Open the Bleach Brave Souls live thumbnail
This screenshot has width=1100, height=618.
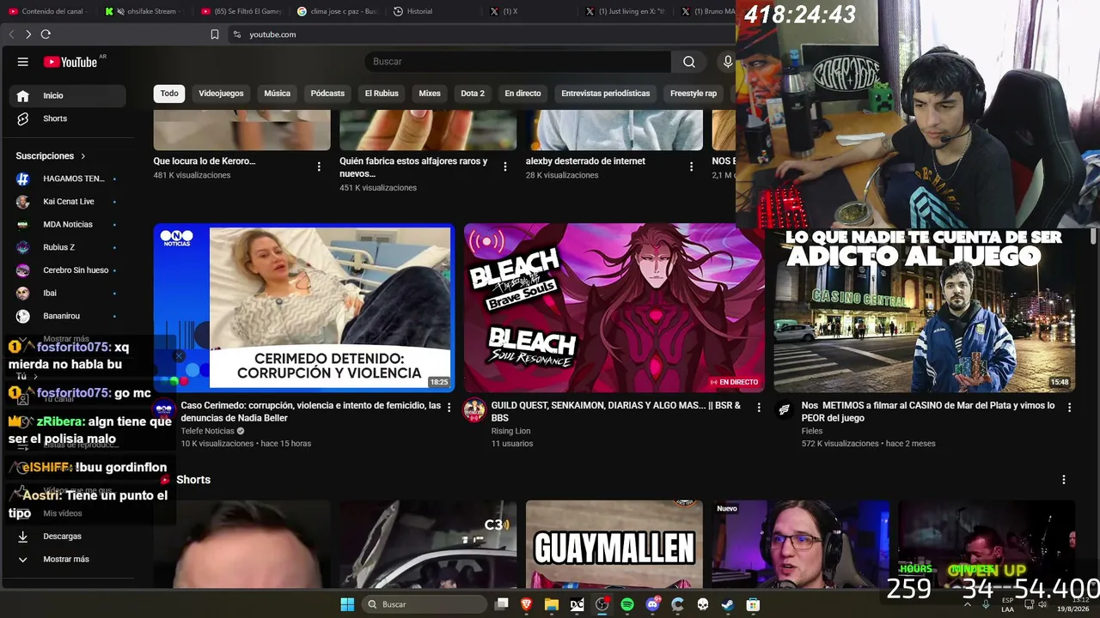[x=614, y=308]
